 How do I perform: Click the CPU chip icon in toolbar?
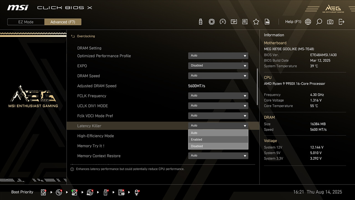point(212,22)
